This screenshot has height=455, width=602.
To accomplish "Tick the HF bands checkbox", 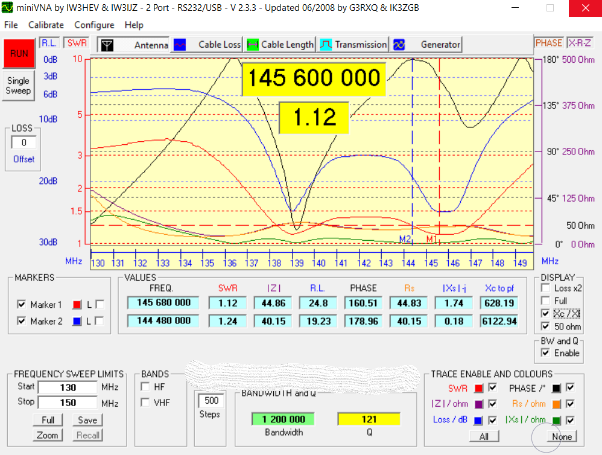I will [145, 387].
